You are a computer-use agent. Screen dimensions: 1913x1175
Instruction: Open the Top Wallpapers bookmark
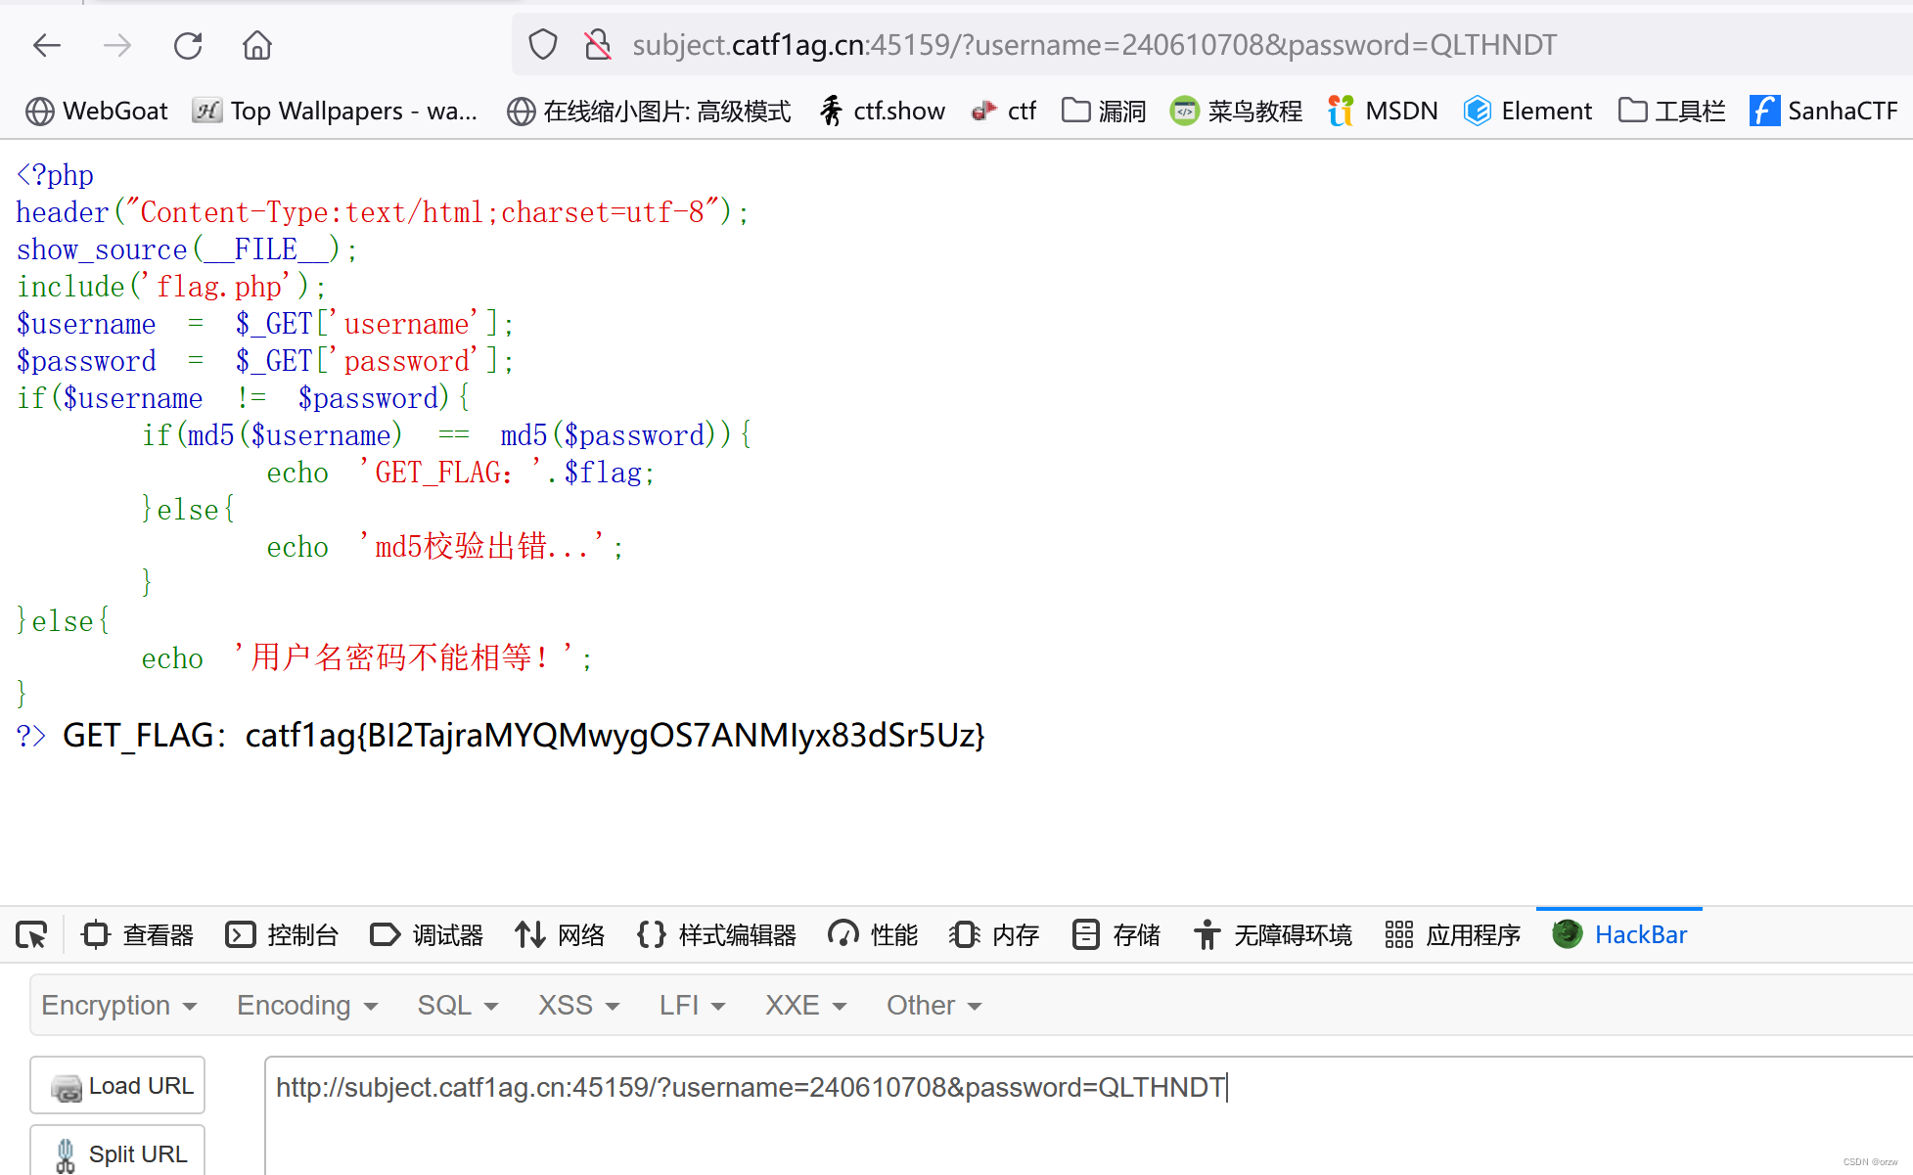pyautogui.click(x=335, y=111)
